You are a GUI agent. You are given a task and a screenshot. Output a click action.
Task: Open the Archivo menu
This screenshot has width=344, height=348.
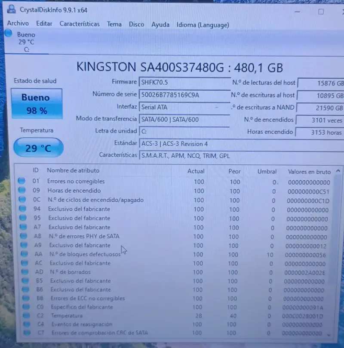(18, 23)
